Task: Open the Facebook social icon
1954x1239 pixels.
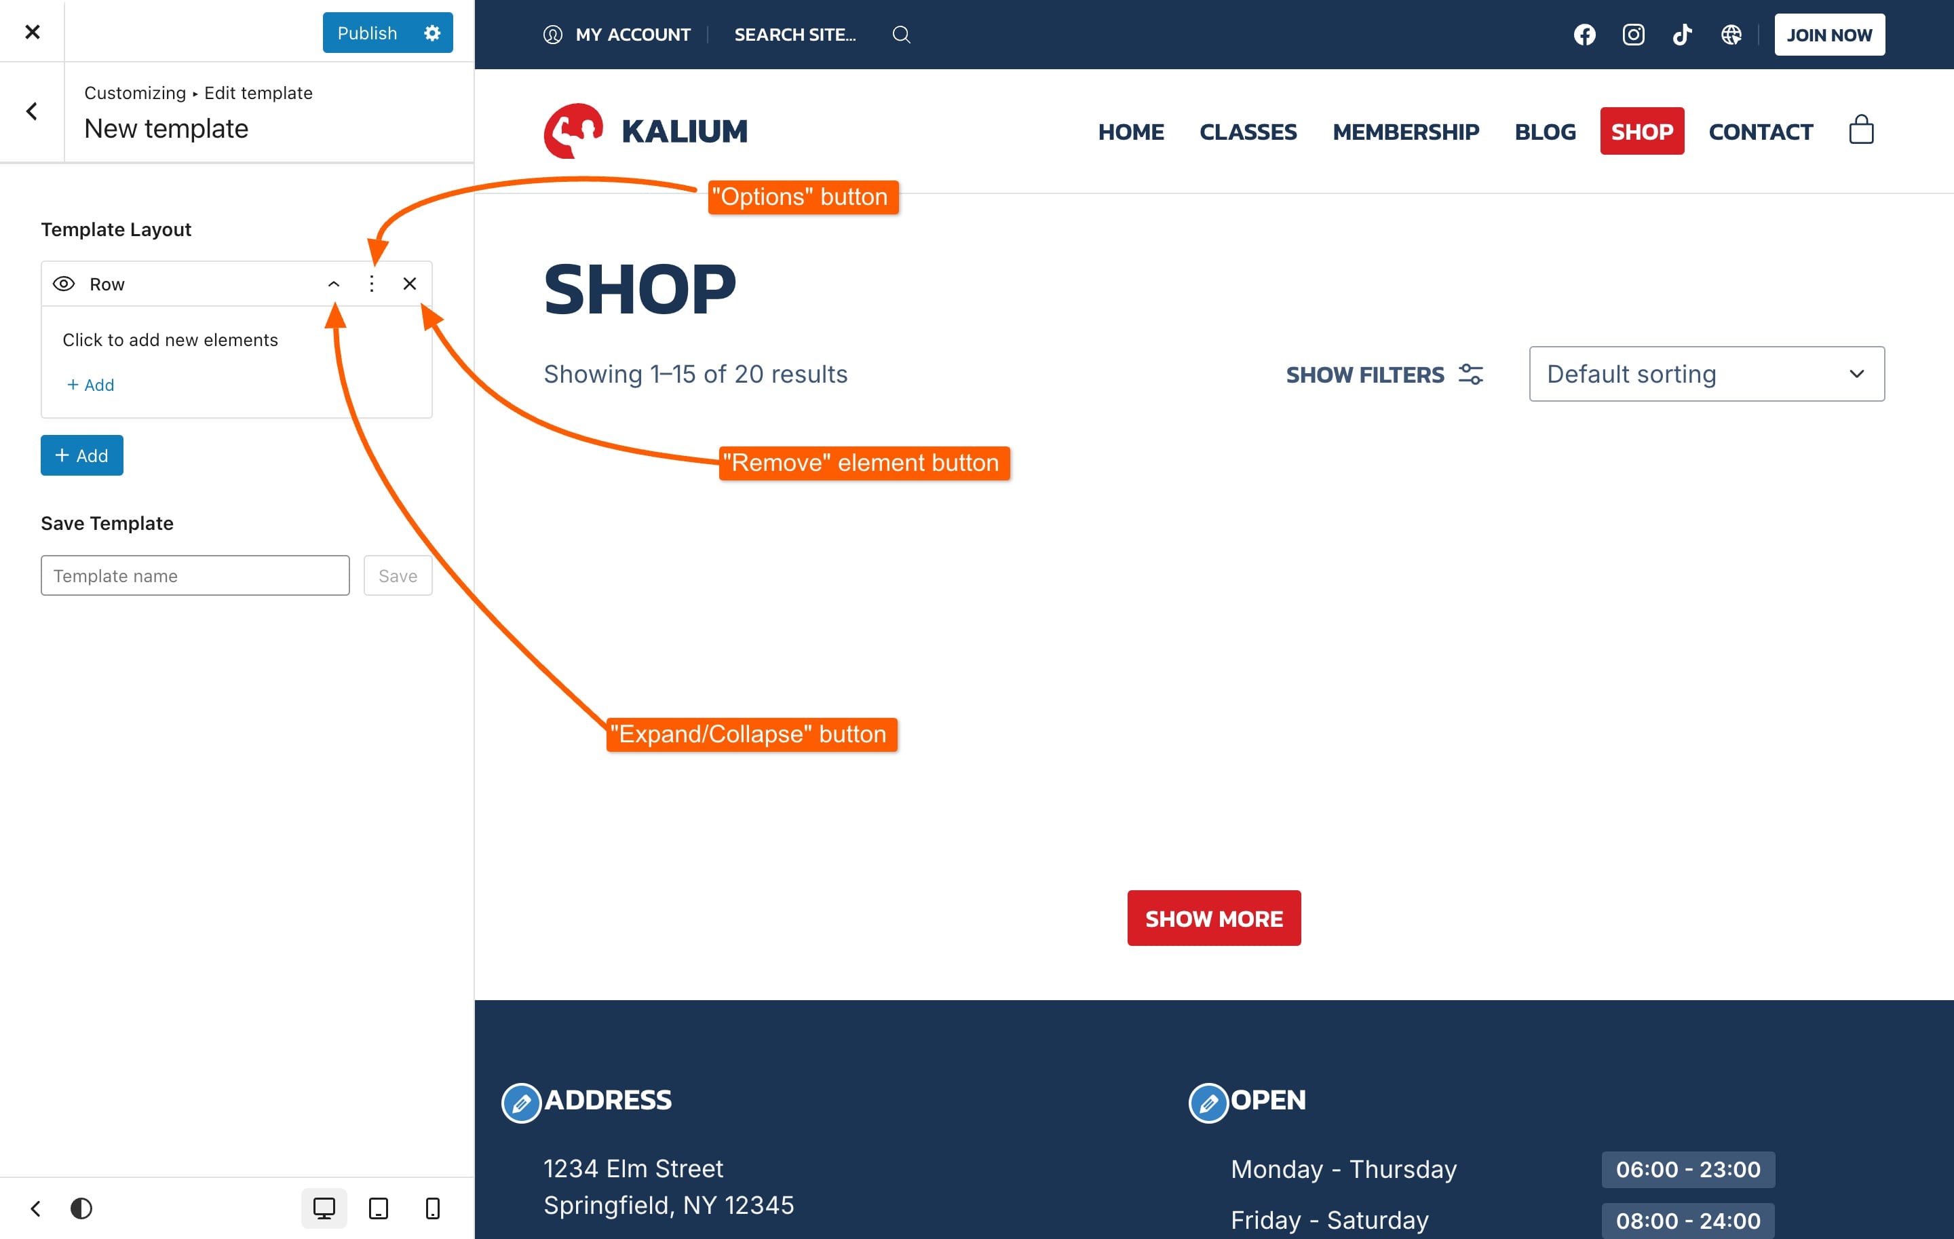Action: tap(1584, 35)
